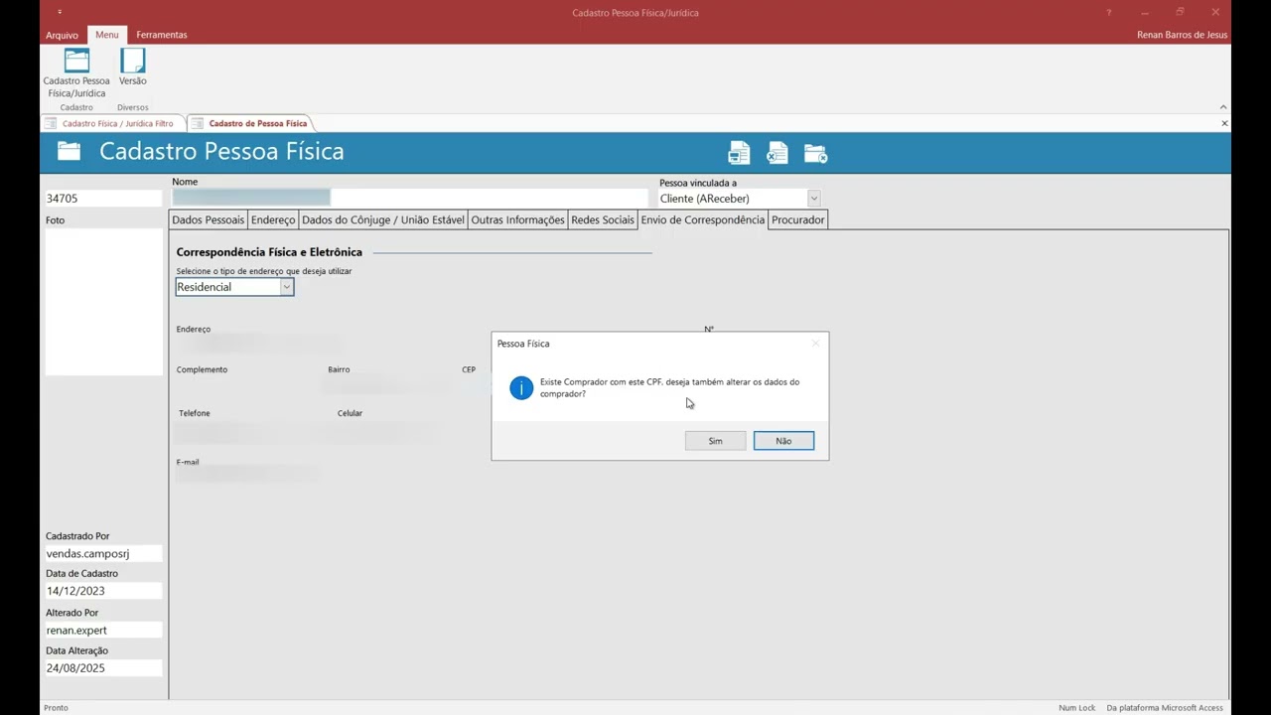Click the help question mark in title bar

point(1109,13)
